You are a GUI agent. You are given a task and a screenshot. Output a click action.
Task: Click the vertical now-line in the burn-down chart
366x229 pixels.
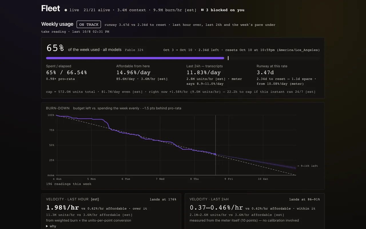(216, 145)
